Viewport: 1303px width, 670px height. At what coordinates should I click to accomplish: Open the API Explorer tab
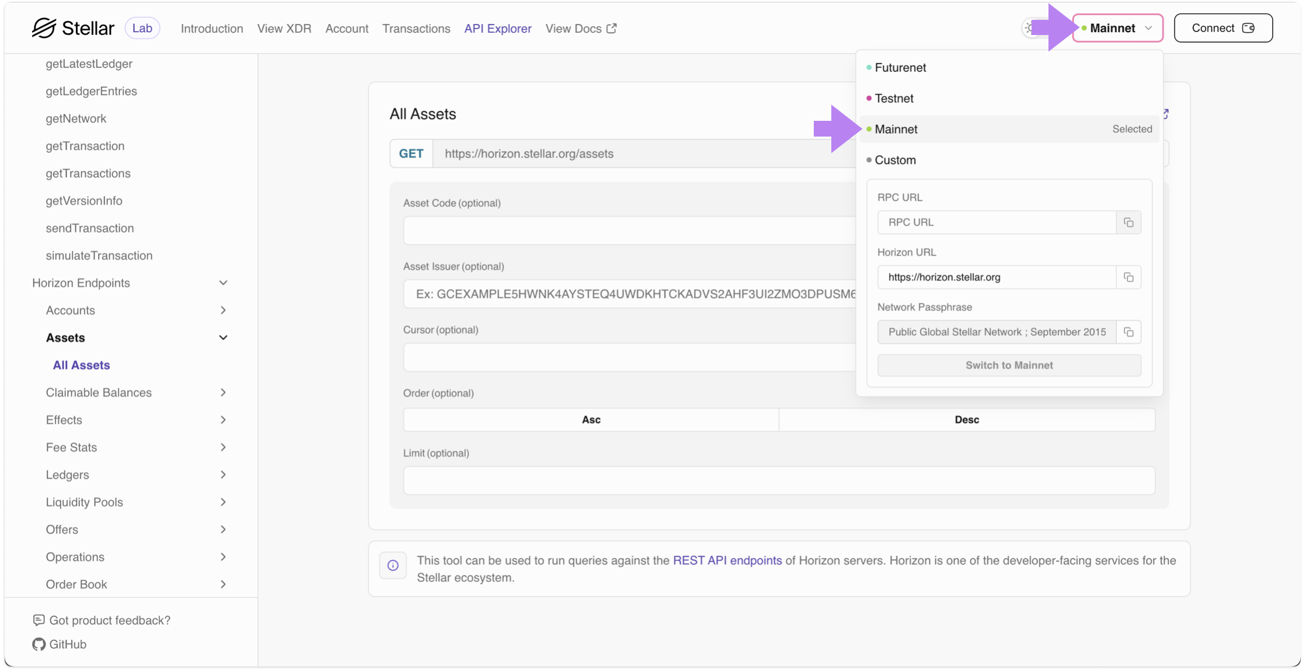pyautogui.click(x=497, y=27)
